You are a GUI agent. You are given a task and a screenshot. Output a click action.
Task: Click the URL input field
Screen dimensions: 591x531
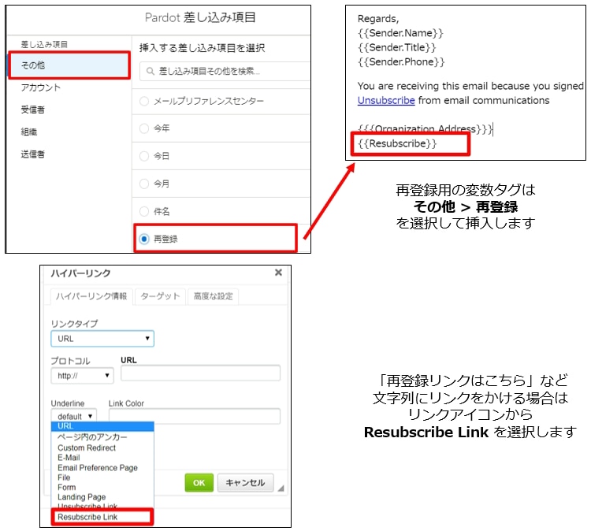tap(200, 373)
